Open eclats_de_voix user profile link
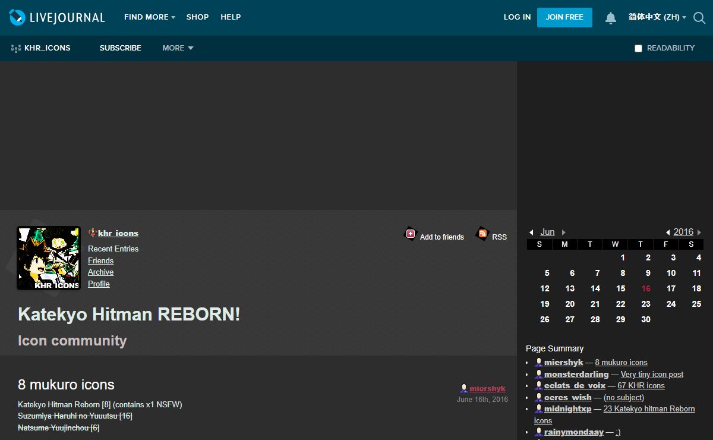Image resolution: width=713 pixels, height=440 pixels. [x=575, y=385]
